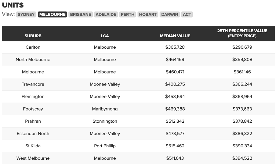Click Port Phillip LGA cell

click(x=105, y=146)
